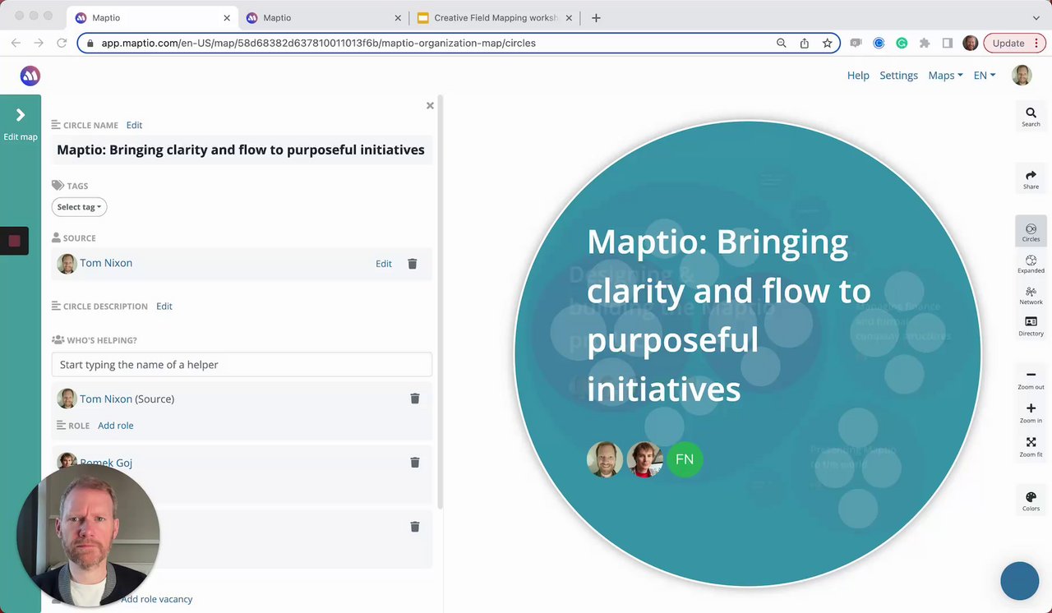Select the Circles view toggle

(1031, 233)
